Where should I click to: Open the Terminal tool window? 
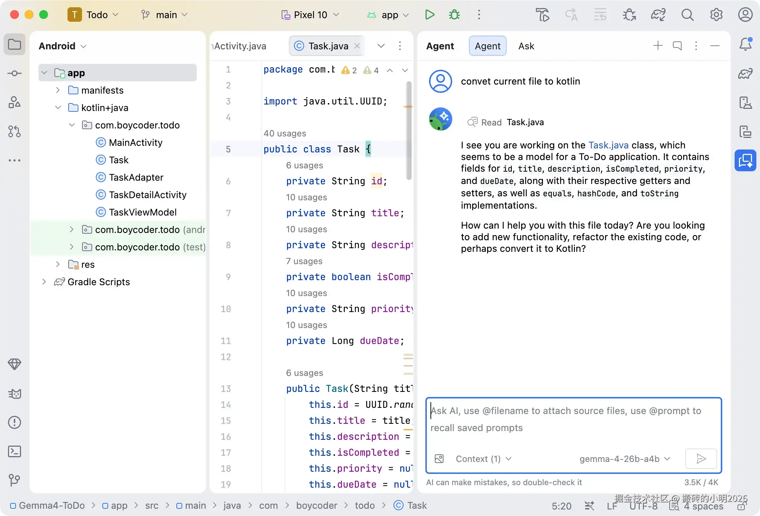coord(15,451)
